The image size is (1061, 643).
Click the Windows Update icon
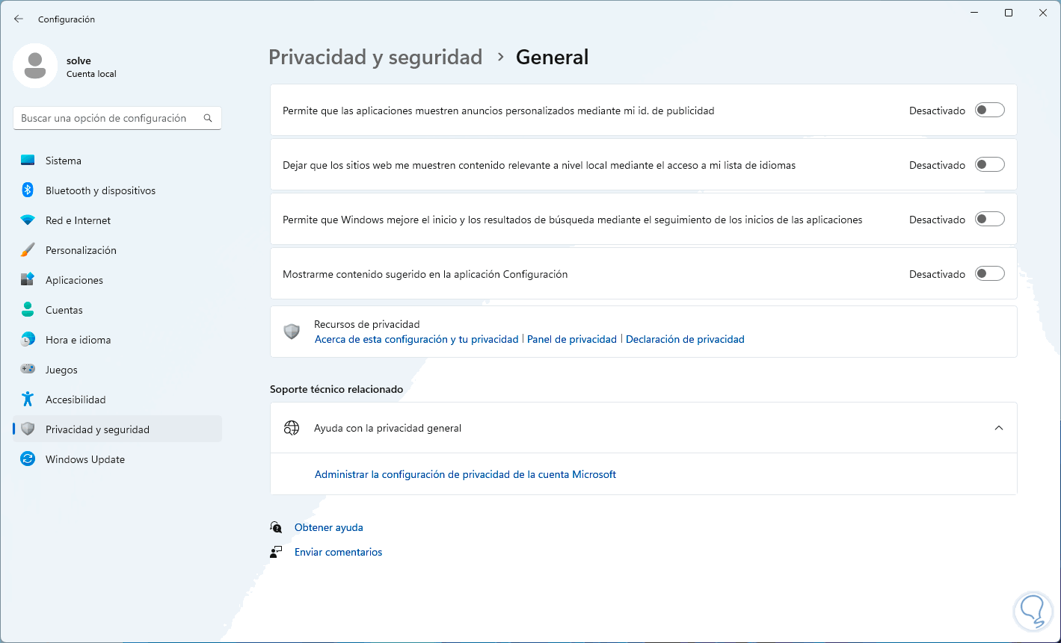28,459
